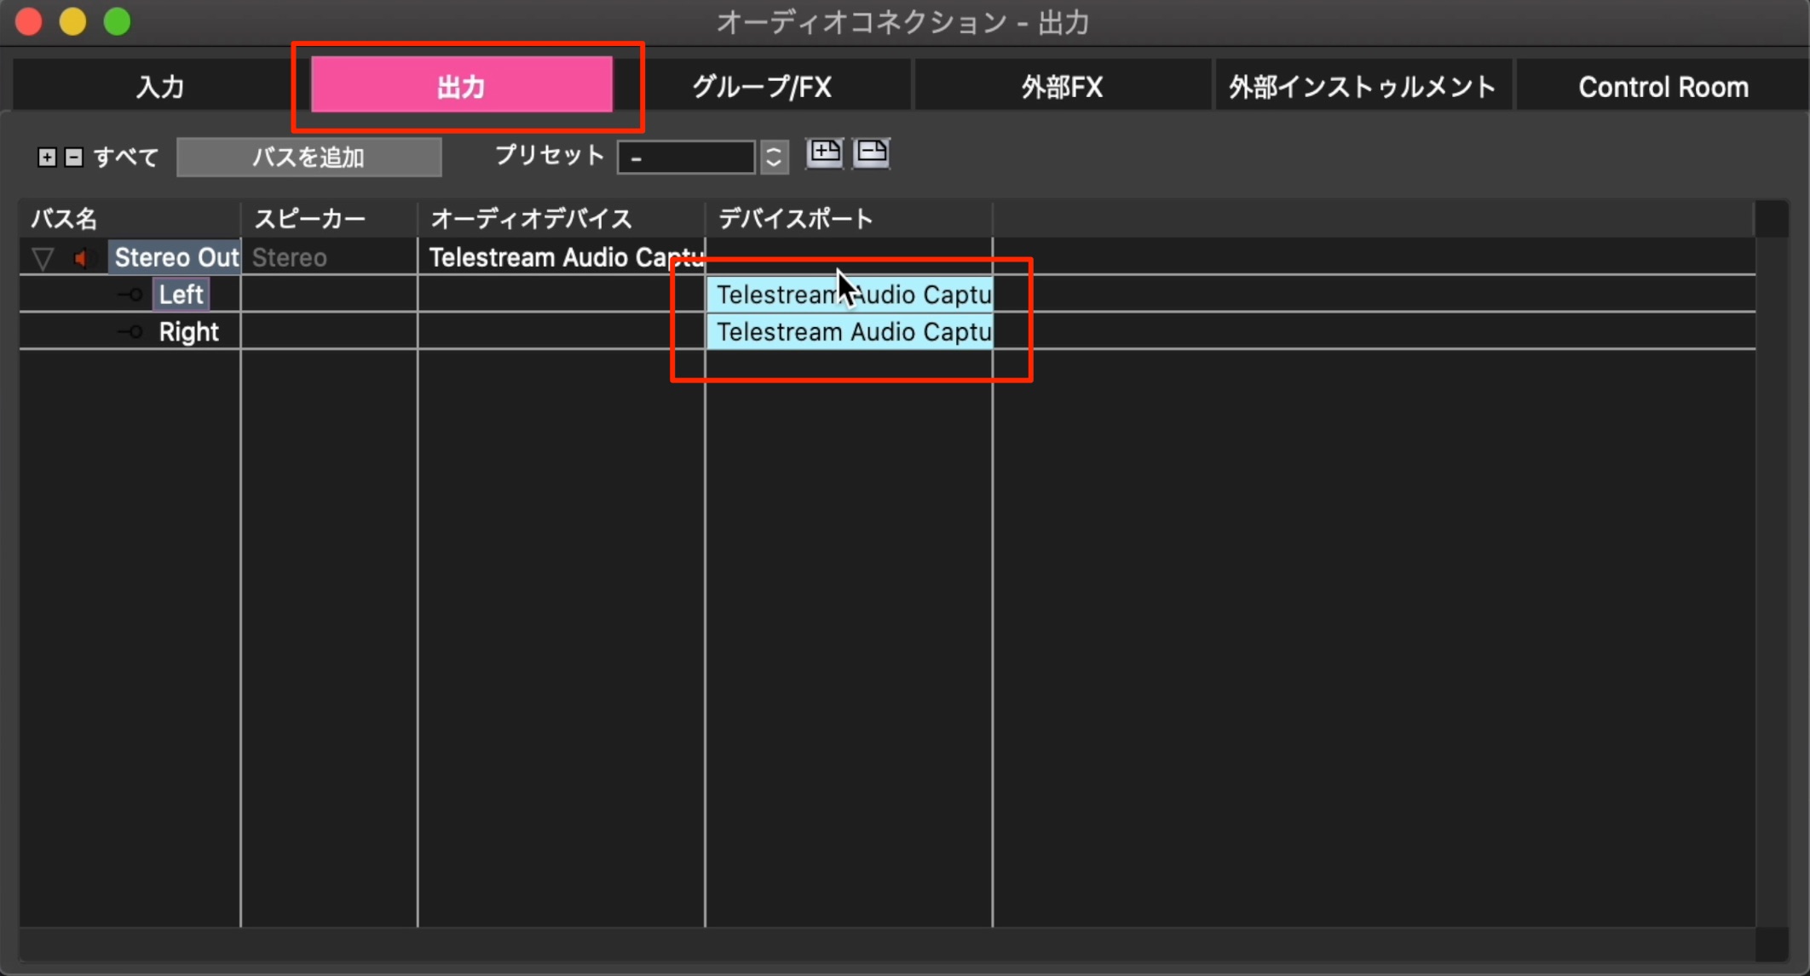The height and width of the screenshot is (976, 1810).
Task: Open the プリセット dropdown field
Action: click(x=686, y=158)
